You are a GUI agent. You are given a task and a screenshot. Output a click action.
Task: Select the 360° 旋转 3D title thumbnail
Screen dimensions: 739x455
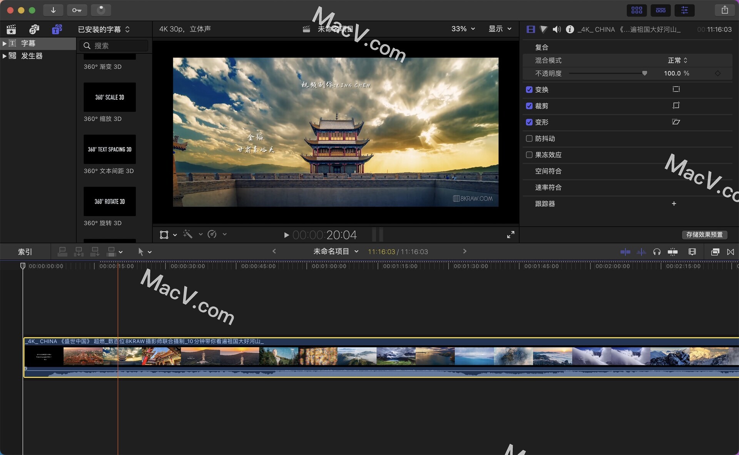(x=110, y=202)
